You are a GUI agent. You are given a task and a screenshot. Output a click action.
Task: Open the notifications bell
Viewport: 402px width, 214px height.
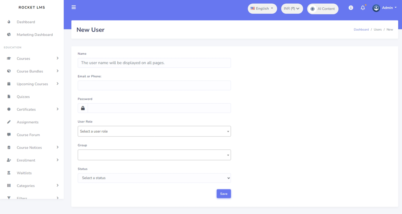coord(363,8)
